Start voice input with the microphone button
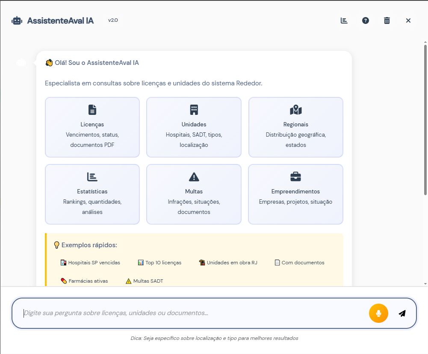This screenshot has height=354, width=428. click(378, 313)
